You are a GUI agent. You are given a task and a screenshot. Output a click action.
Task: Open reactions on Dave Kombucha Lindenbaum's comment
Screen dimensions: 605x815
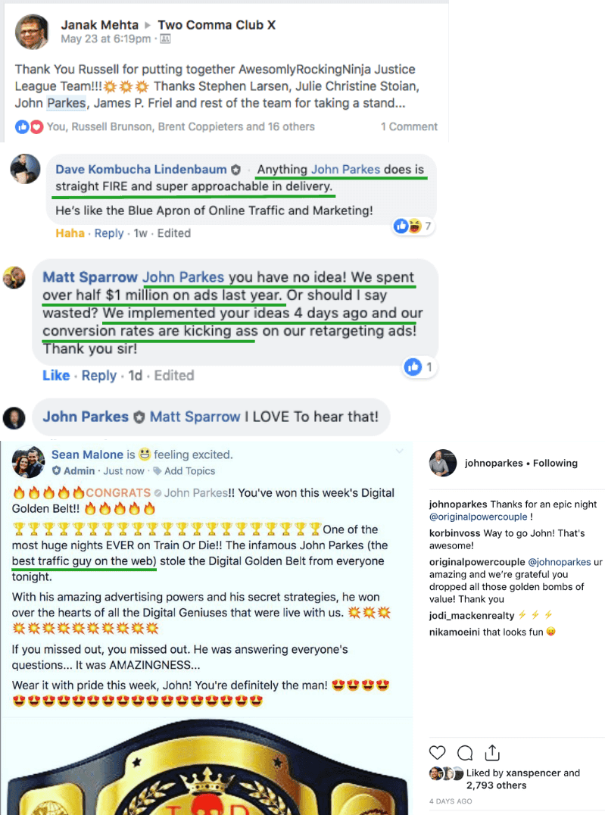pos(413,226)
